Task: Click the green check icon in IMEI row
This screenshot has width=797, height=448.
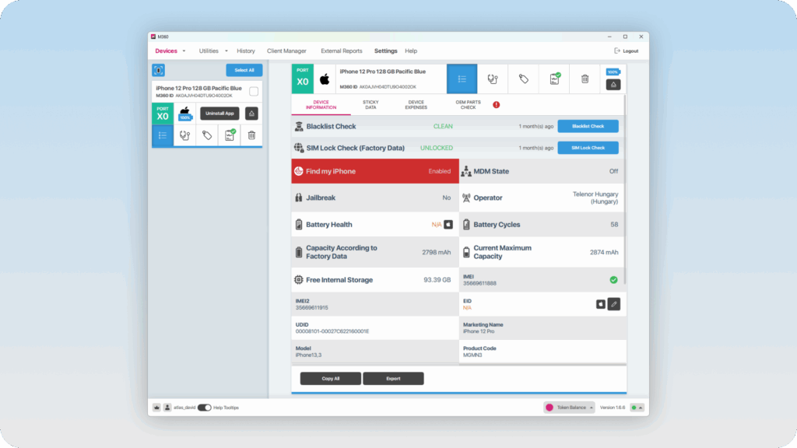Action: tap(613, 280)
